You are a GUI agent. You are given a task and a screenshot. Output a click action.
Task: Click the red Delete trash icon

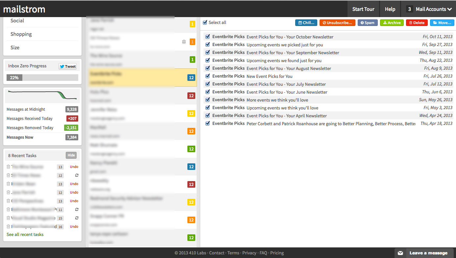[x=411, y=23]
